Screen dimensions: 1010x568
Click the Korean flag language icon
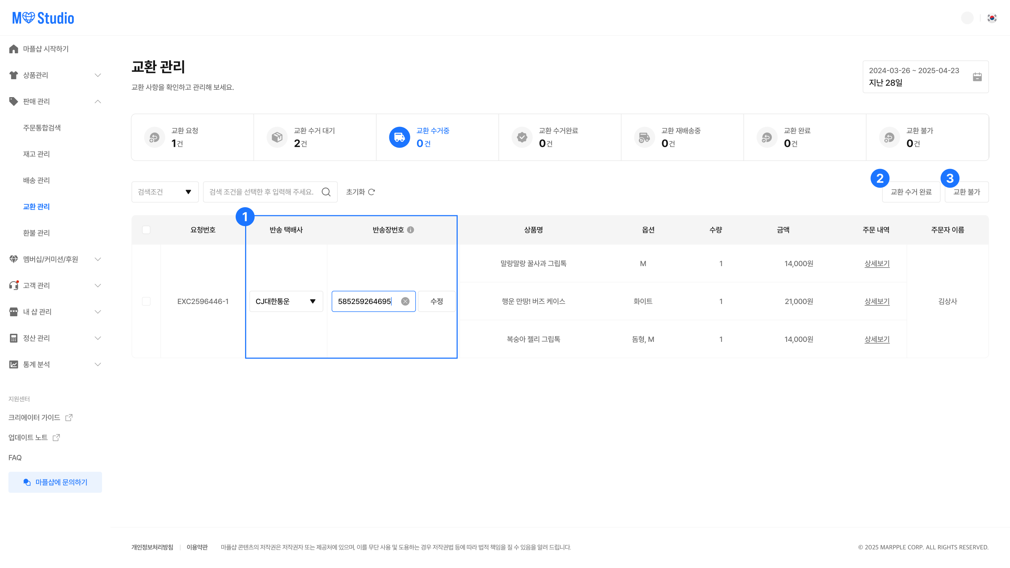point(992,18)
